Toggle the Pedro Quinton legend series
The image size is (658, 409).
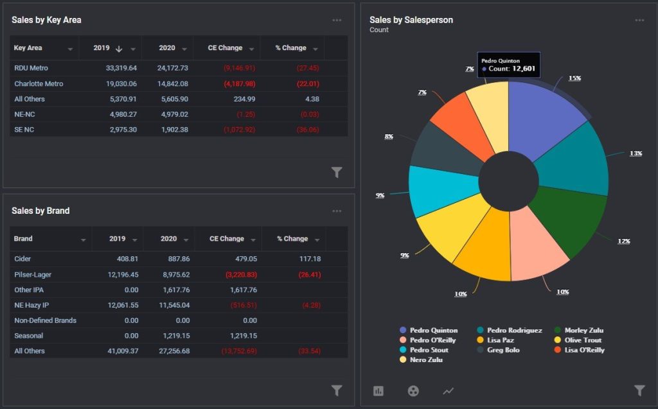[x=429, y=330]
